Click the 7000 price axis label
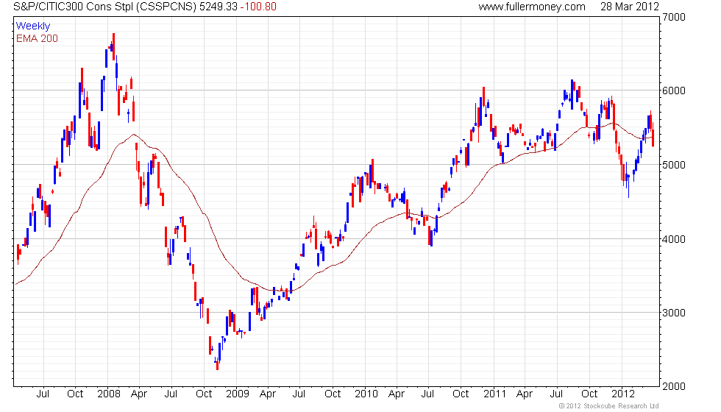The width and height of the screenshot is (721, 412). (x=674, y=17)
